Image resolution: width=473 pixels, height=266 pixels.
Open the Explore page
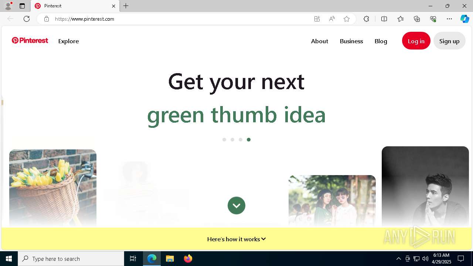pos(68,41)
